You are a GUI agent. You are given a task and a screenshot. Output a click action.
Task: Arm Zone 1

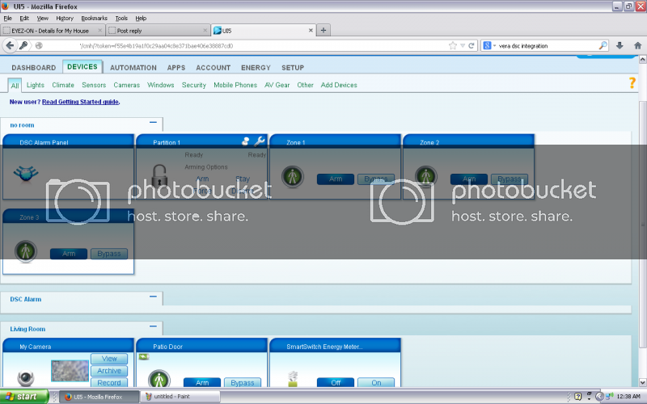pyautogui.click(x=336, y=179)
